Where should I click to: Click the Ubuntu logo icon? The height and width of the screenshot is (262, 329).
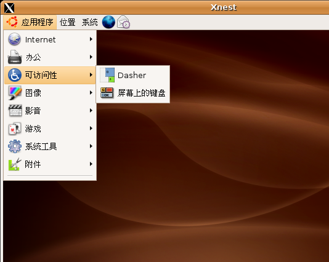click(12, 22)
